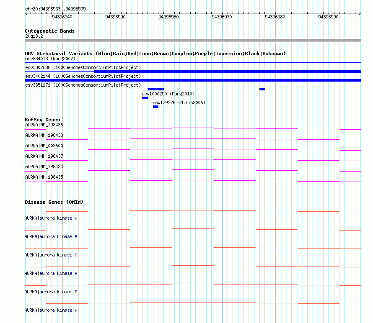The height and width of the screenshot is (323, 373).
Task: Open transcript AURKA|NM_198437
Action: click(x=44, y=156)
